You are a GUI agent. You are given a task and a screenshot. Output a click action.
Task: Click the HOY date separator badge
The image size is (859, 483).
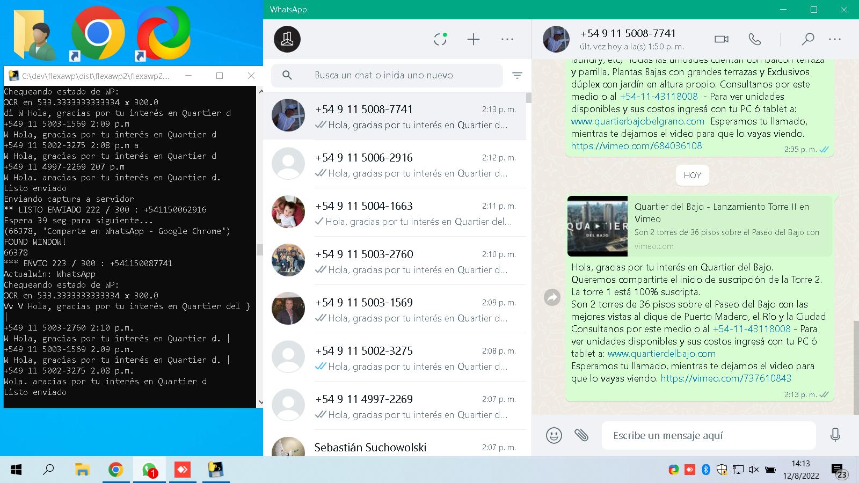(x=692, y=175)
